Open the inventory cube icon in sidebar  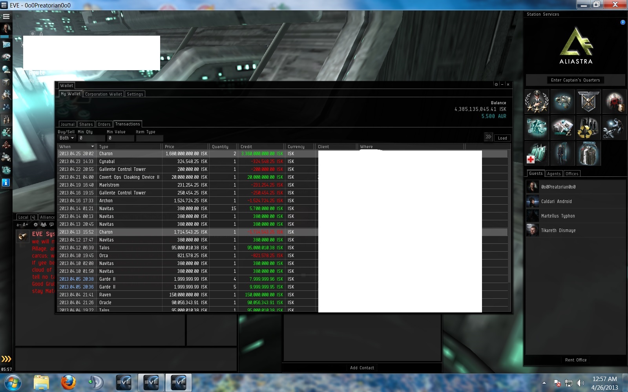pyautogui.click(x=6, y=82)
